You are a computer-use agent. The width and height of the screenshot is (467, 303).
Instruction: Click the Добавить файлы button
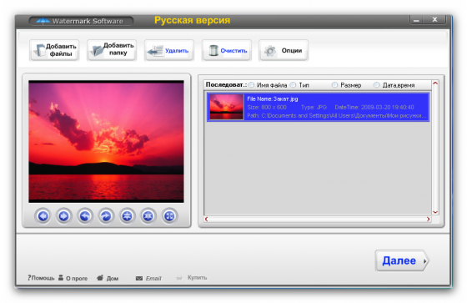(x=54, y=50)
